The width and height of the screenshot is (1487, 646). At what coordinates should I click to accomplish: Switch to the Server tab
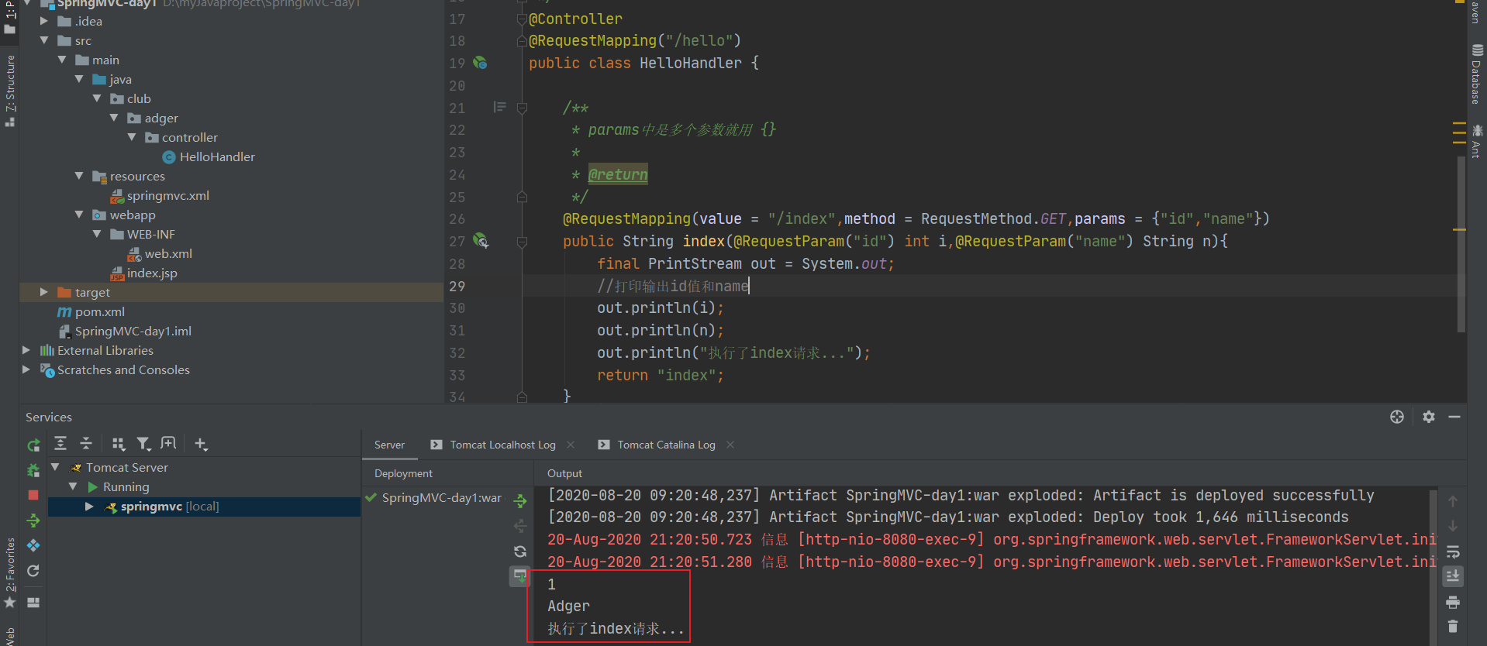tap(389, 445)
